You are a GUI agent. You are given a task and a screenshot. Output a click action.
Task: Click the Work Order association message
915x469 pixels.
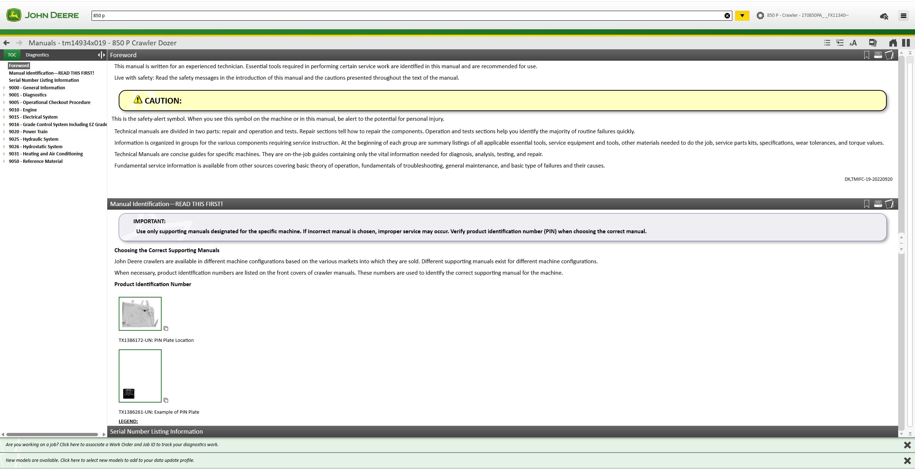tap(112, 445)
